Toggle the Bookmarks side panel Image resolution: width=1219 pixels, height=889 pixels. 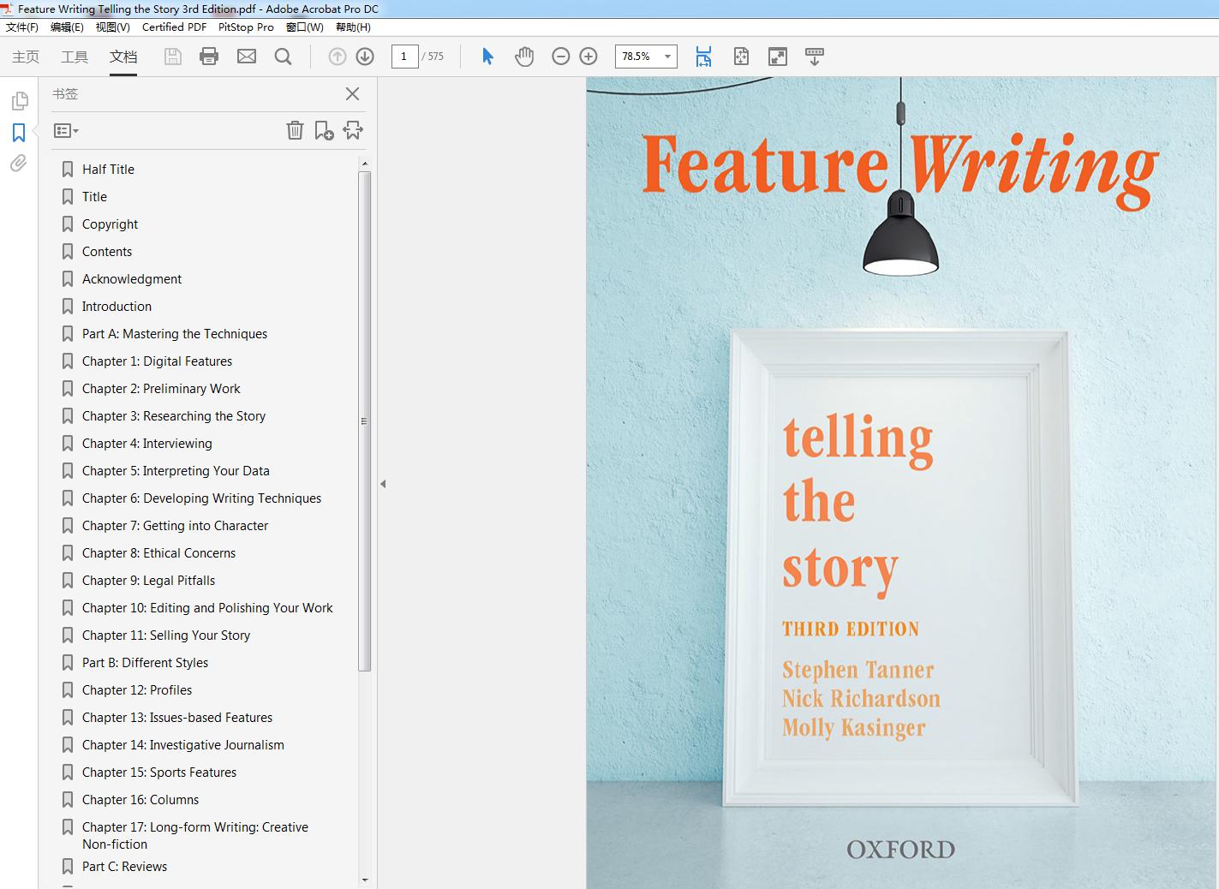pos(19,133)
